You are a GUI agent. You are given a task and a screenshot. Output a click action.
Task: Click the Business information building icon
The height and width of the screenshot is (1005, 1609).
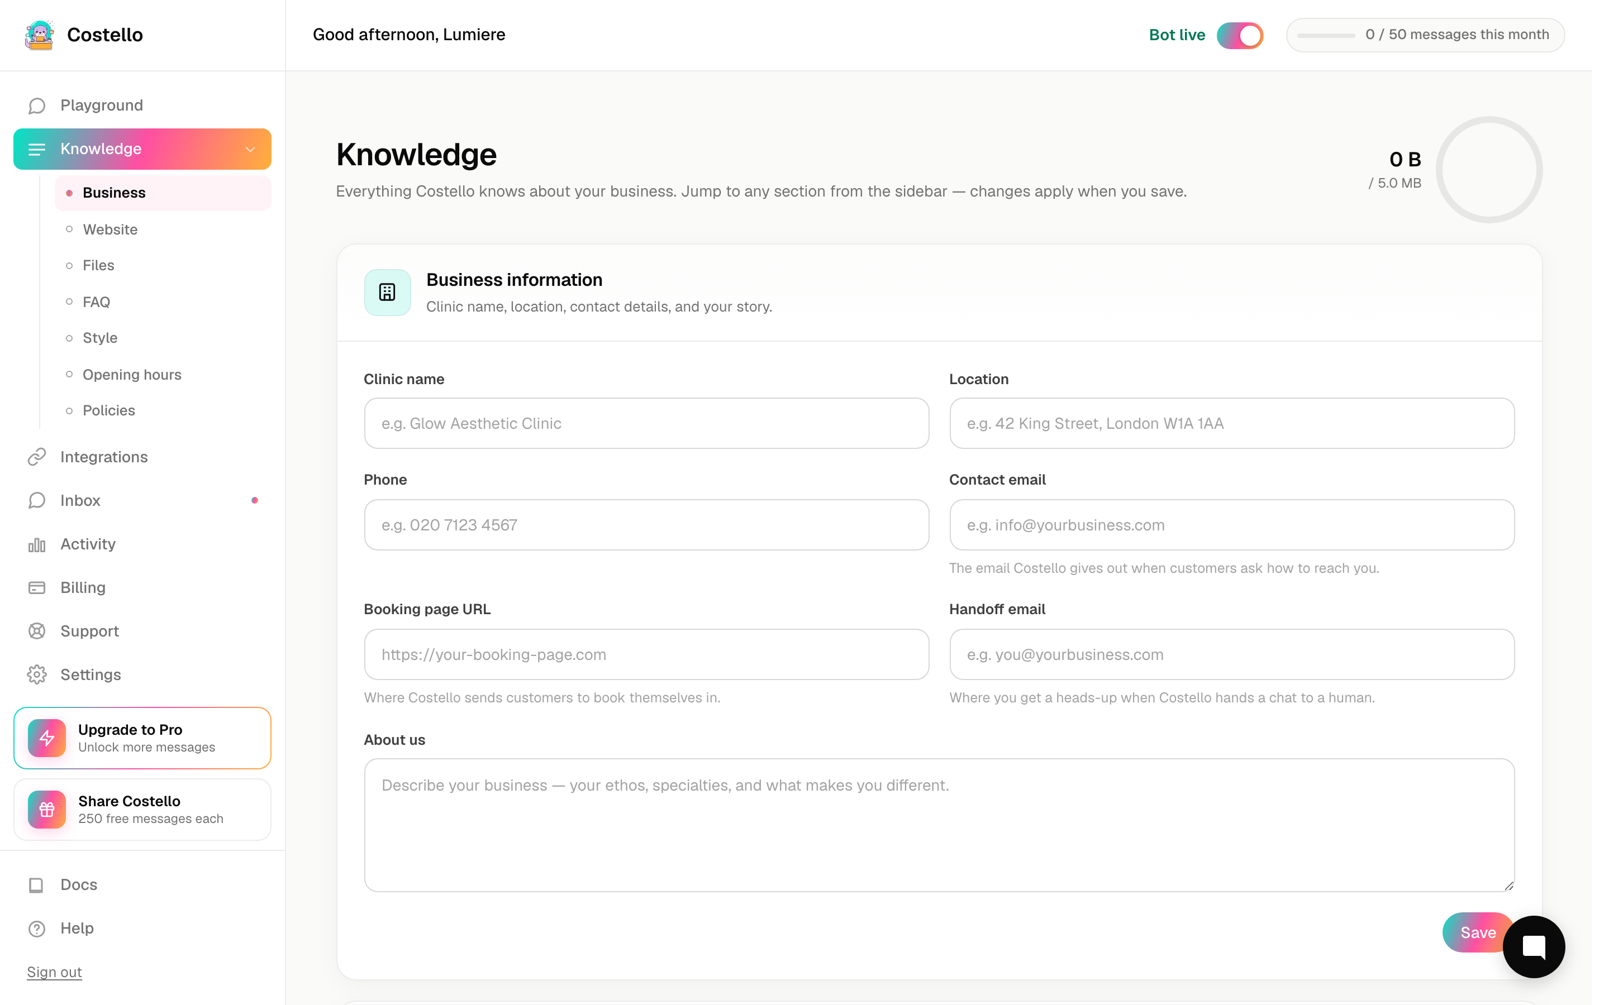coord(387,293)
